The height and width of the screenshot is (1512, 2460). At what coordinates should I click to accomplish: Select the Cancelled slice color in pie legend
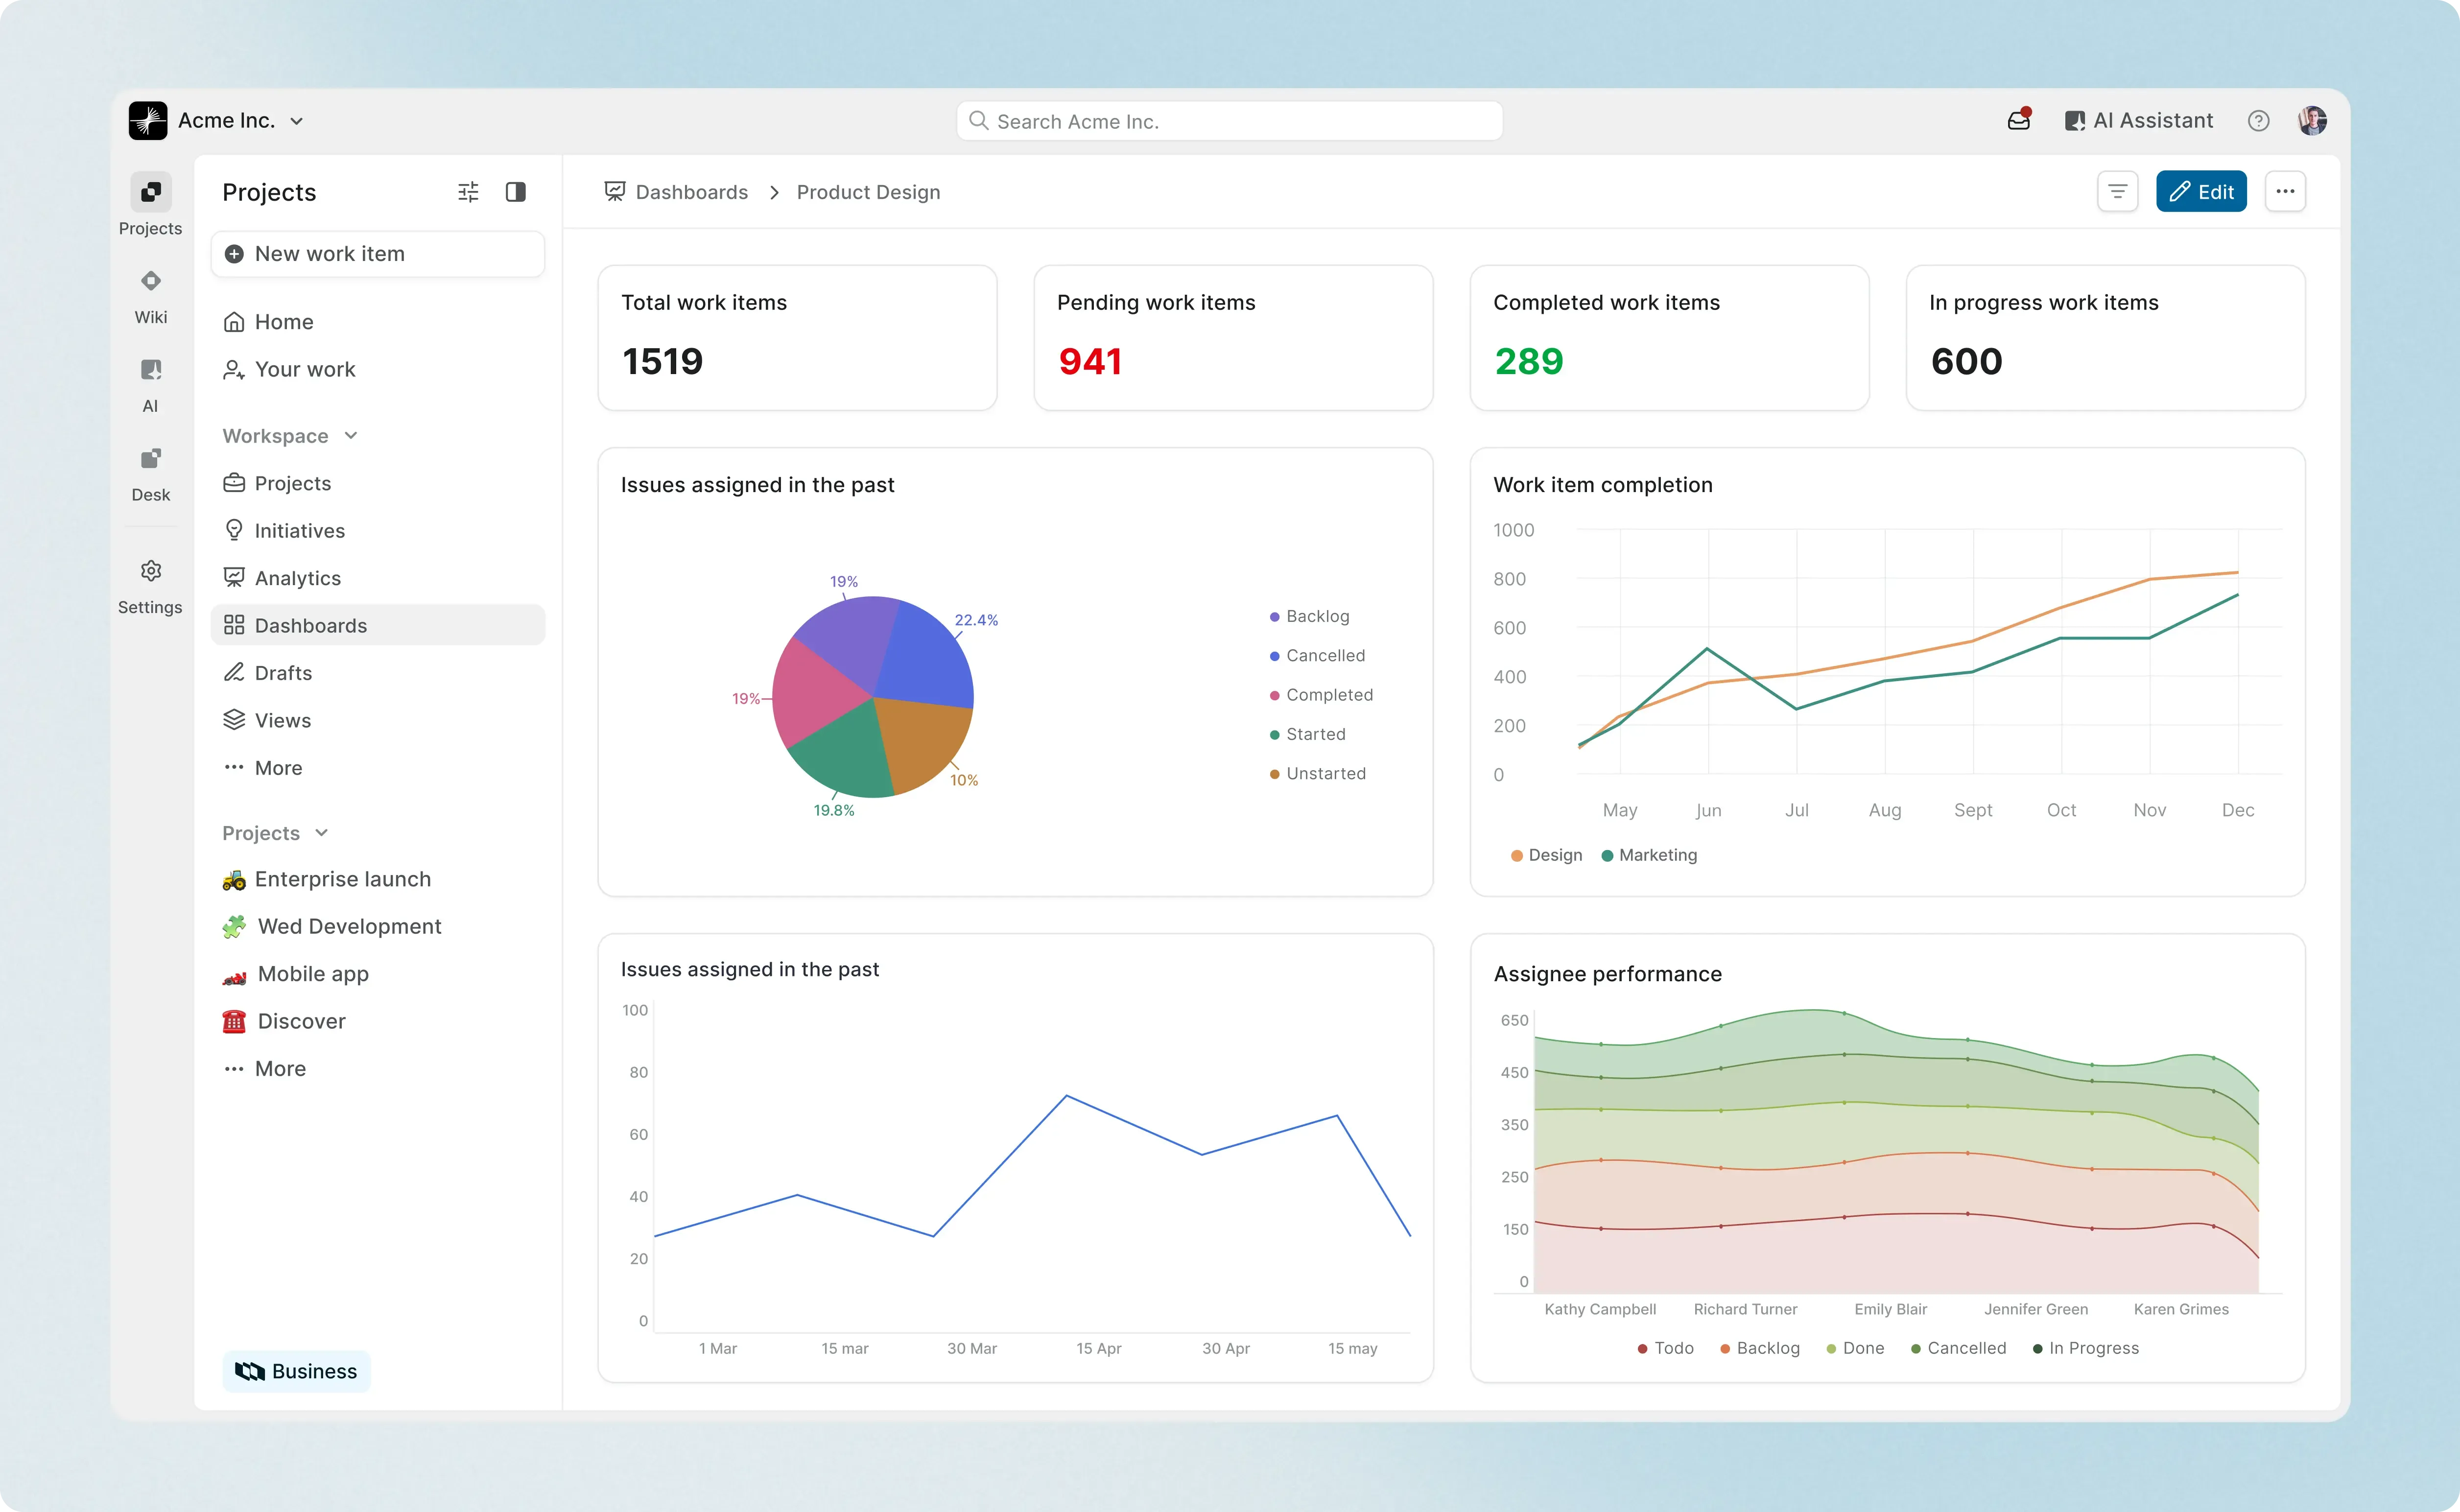(1274, 655)
